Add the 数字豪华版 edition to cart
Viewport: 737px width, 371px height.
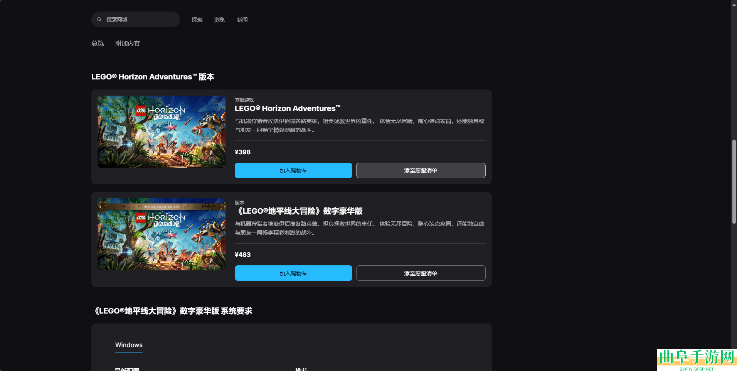293,273
